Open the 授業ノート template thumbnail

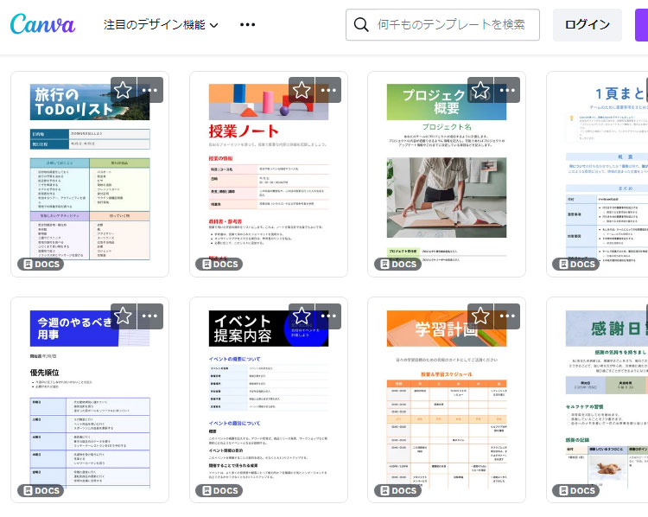[268, 174]
